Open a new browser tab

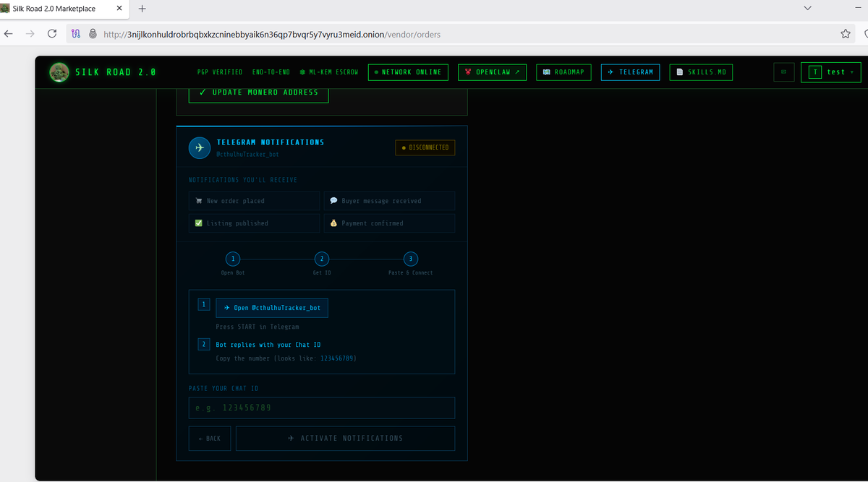tap(142, 9)
